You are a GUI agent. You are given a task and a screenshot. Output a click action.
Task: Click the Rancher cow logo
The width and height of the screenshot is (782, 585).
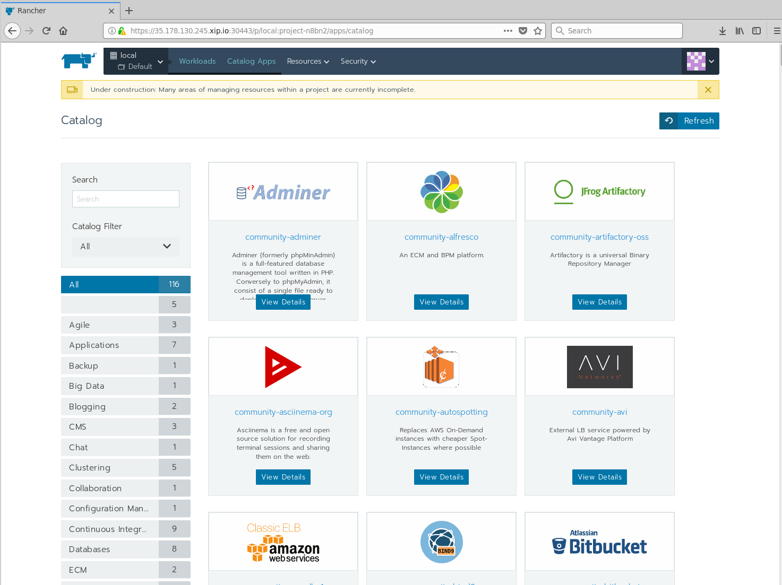[79, 60]
